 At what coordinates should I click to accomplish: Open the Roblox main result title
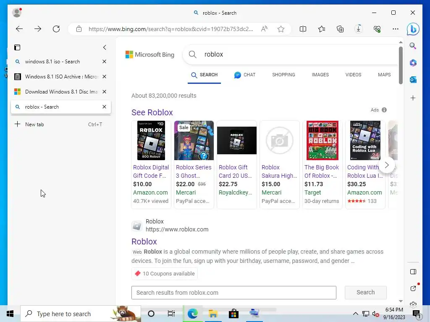[x=144, y=241]
